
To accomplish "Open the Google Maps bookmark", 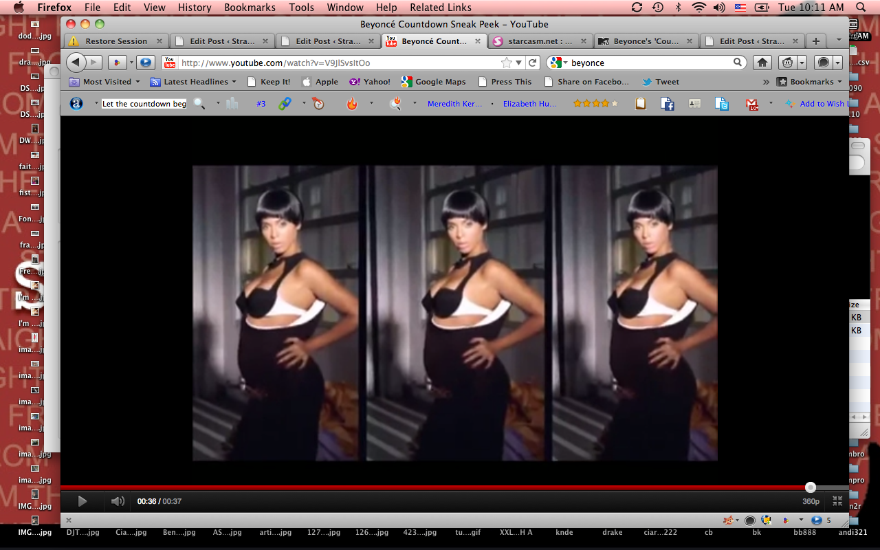I will coord(433,82).
